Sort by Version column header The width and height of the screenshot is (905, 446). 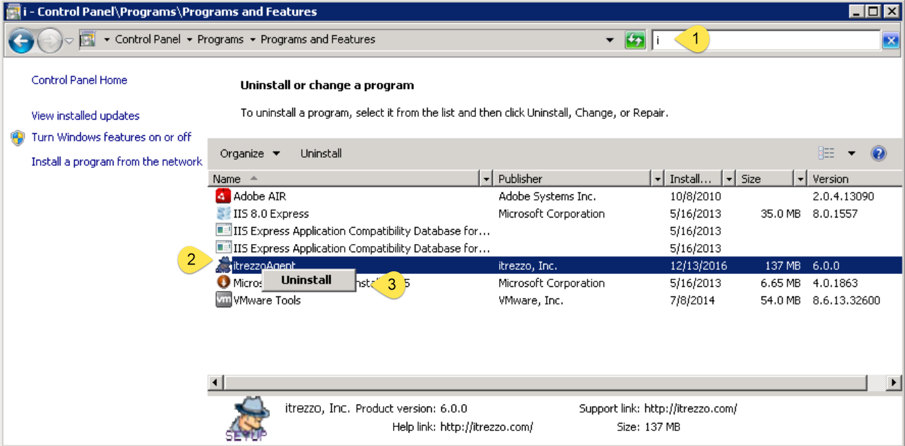click(x=855, y=179)
